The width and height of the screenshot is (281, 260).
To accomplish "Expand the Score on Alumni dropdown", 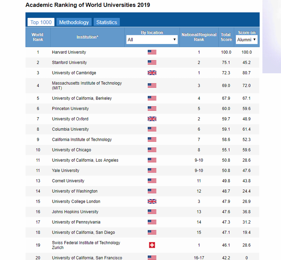I will 246,40.
